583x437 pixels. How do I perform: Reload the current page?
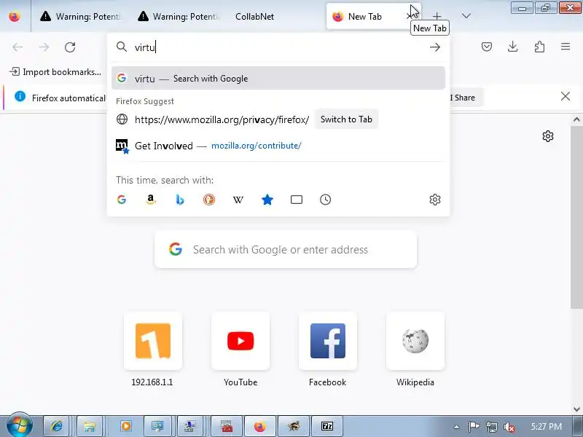(70, 47)
